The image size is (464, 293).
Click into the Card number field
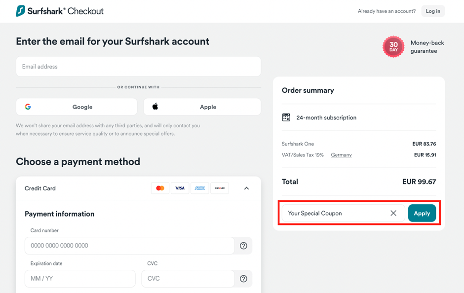tap(129, 246)
